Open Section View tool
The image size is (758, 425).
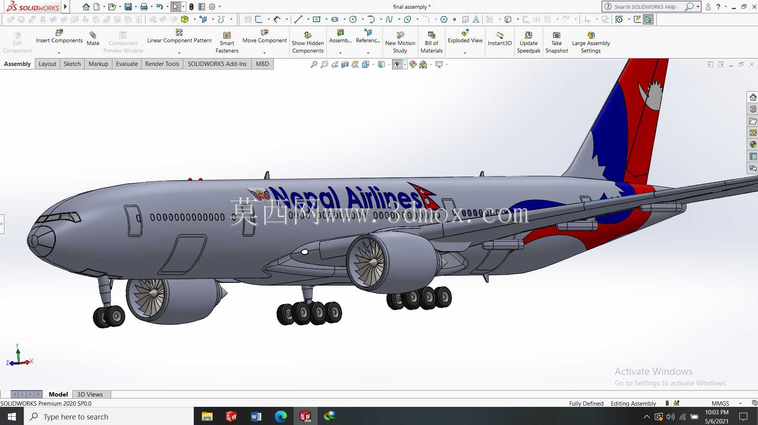coord(345,64)
